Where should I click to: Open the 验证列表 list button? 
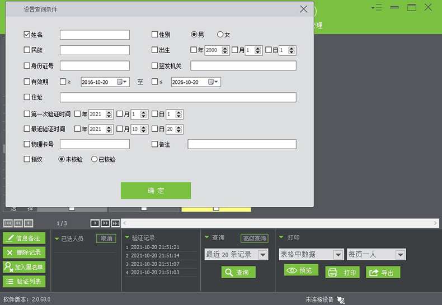[25, 282]
